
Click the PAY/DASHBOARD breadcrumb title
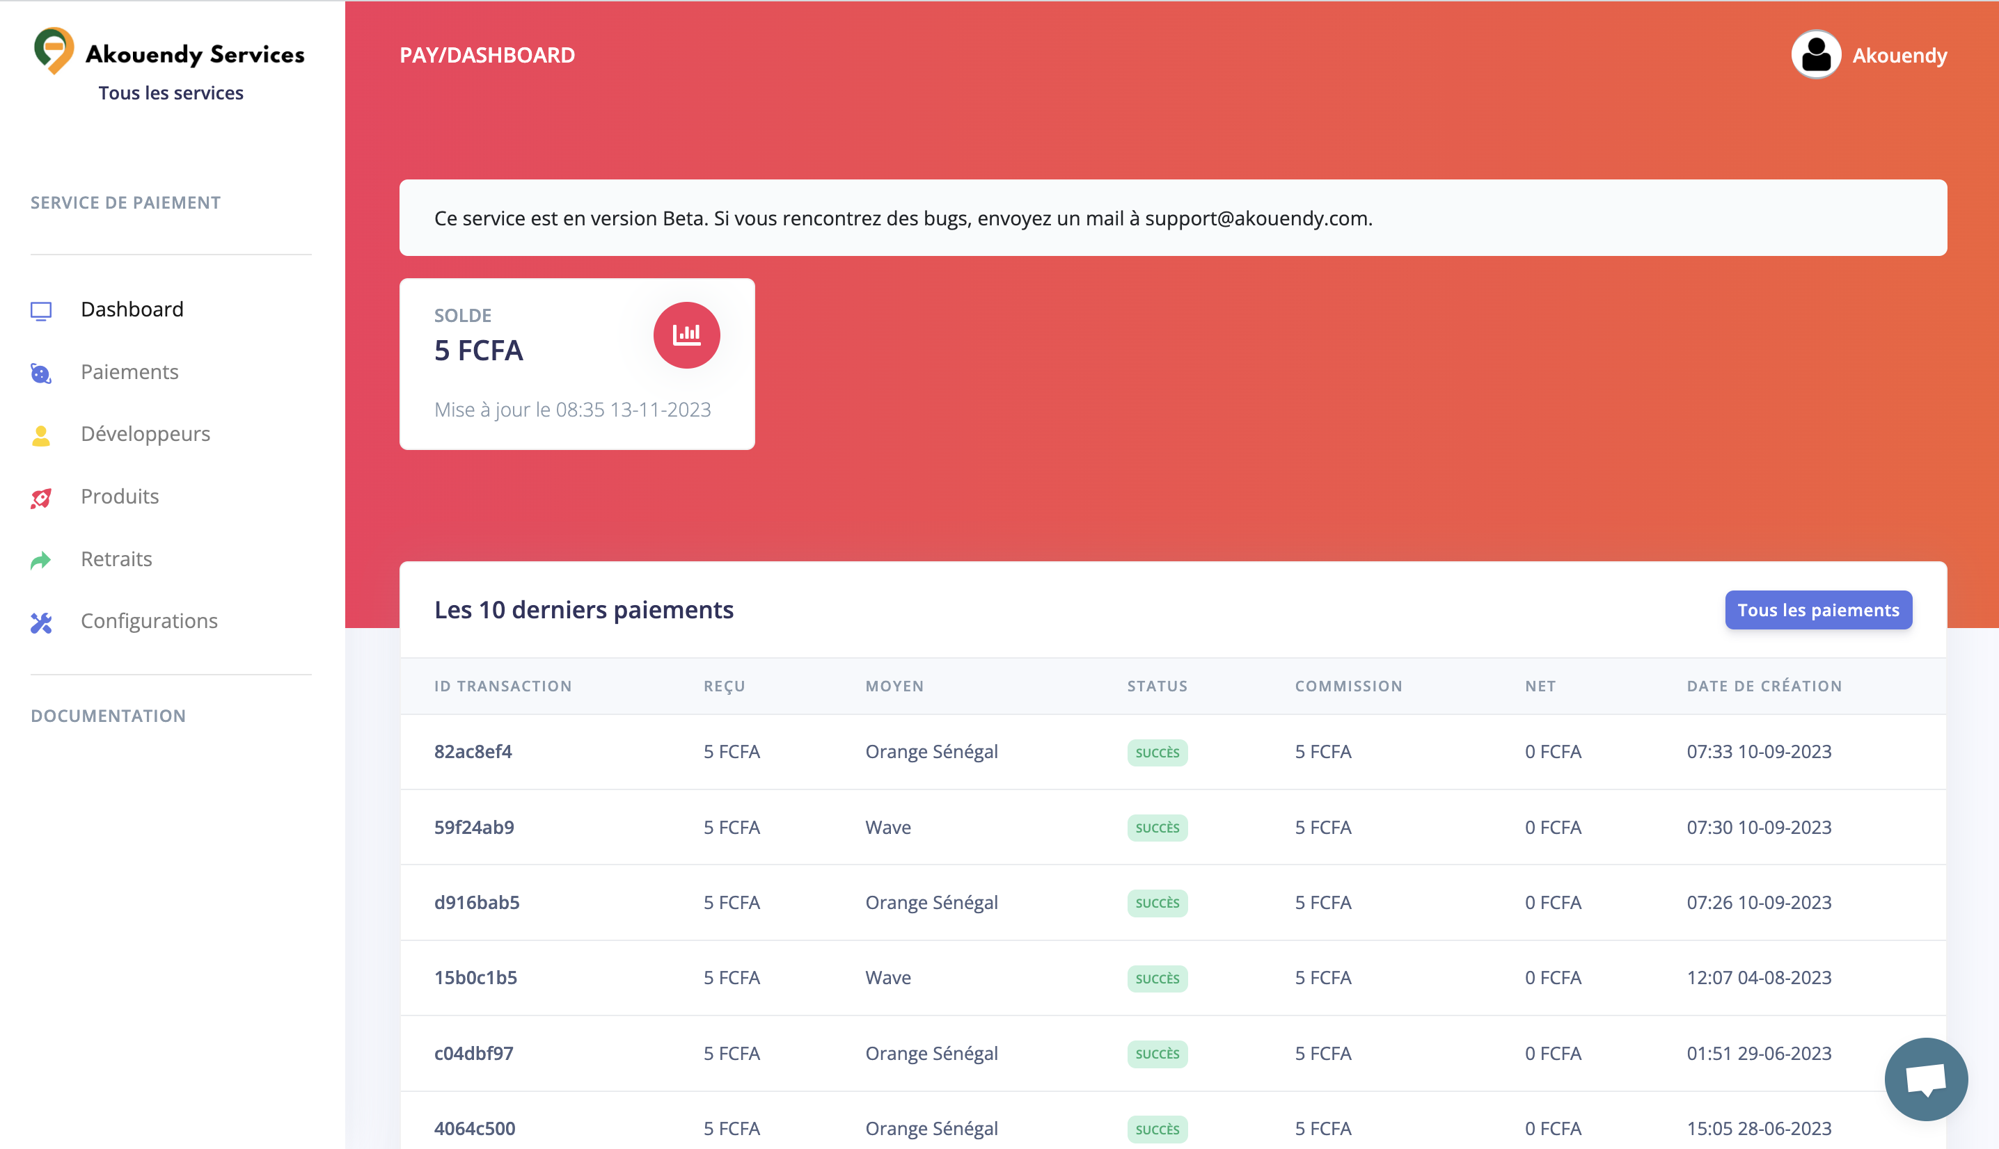pyautogui.click(x=487, y=55)
